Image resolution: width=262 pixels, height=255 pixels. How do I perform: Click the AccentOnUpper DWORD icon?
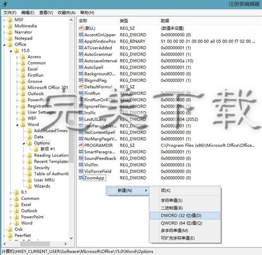(x=81, y=35)
